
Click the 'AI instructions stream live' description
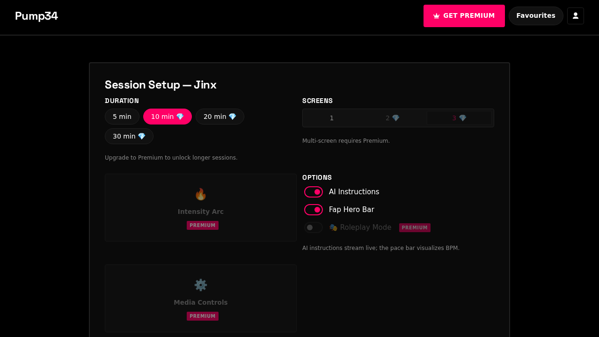point(381,248)
